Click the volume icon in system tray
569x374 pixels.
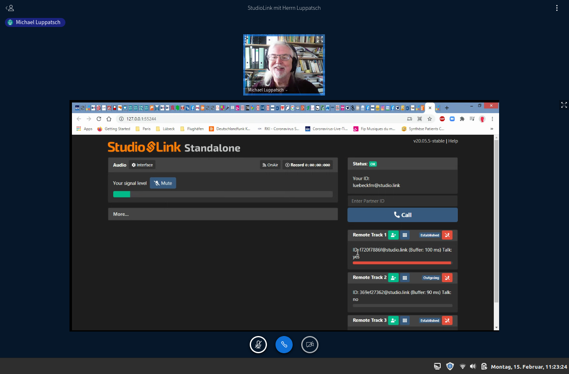click(x=473, y=367)
